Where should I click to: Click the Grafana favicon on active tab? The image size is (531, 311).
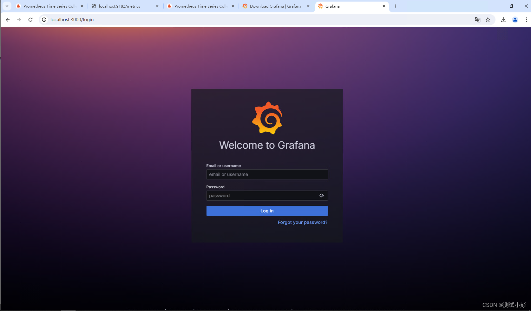tap(320, 6)
